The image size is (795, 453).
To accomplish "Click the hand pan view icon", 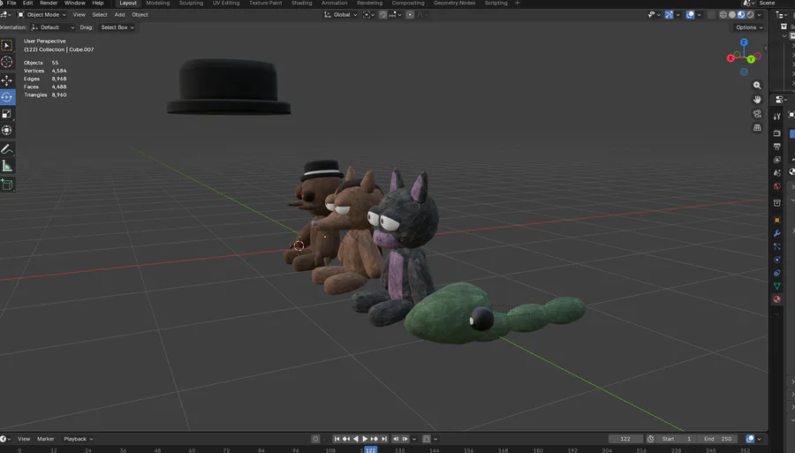I will point(757,99).
